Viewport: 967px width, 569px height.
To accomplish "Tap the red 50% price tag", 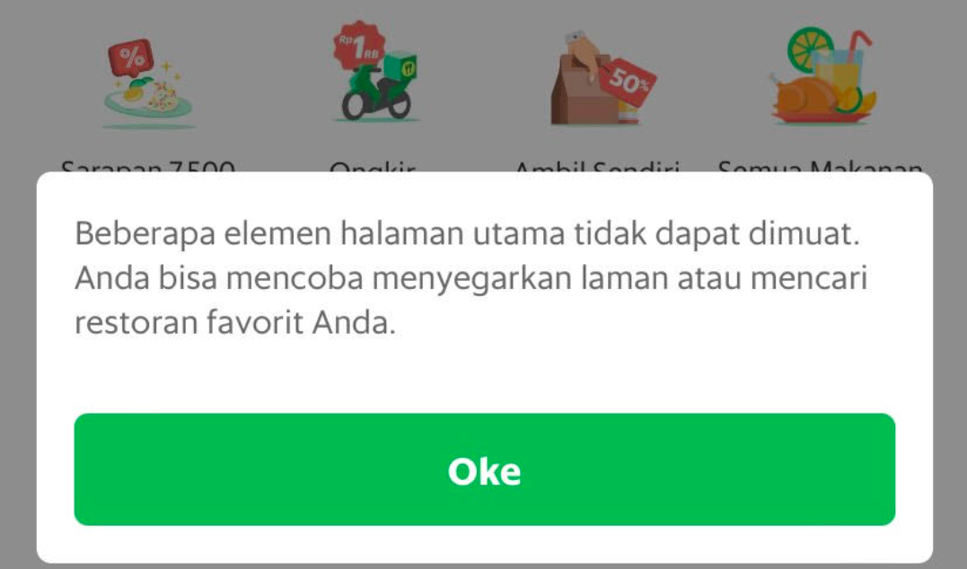I will point(628,82).
